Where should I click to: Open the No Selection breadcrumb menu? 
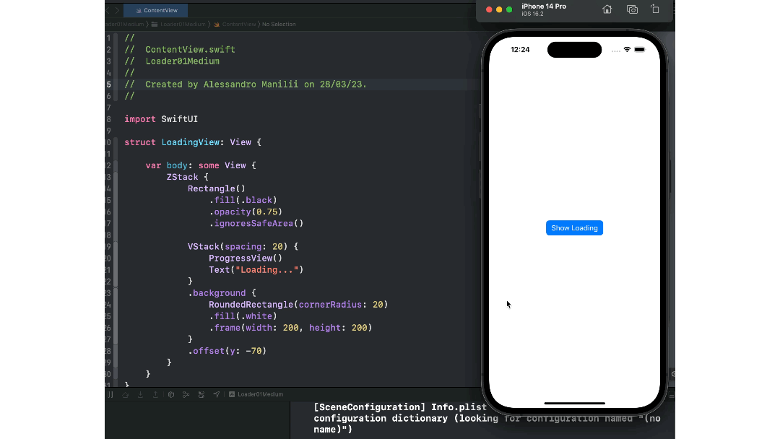click(279, 24)
